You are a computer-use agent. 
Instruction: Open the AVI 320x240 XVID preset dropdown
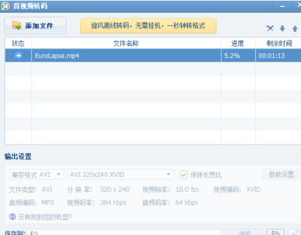coord(120,174)
